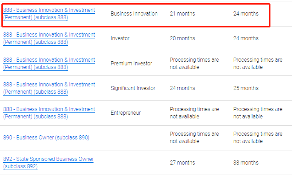Click the first unavailable processing time in the subclass 890 row
The width and height of the screenshot is (292, 176).
pyautogui.click(x=194, y=138)
